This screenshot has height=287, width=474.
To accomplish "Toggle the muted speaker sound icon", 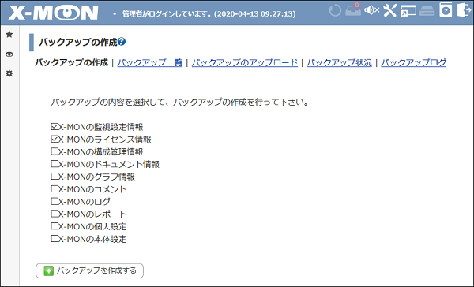I will [x=371, y=10].
